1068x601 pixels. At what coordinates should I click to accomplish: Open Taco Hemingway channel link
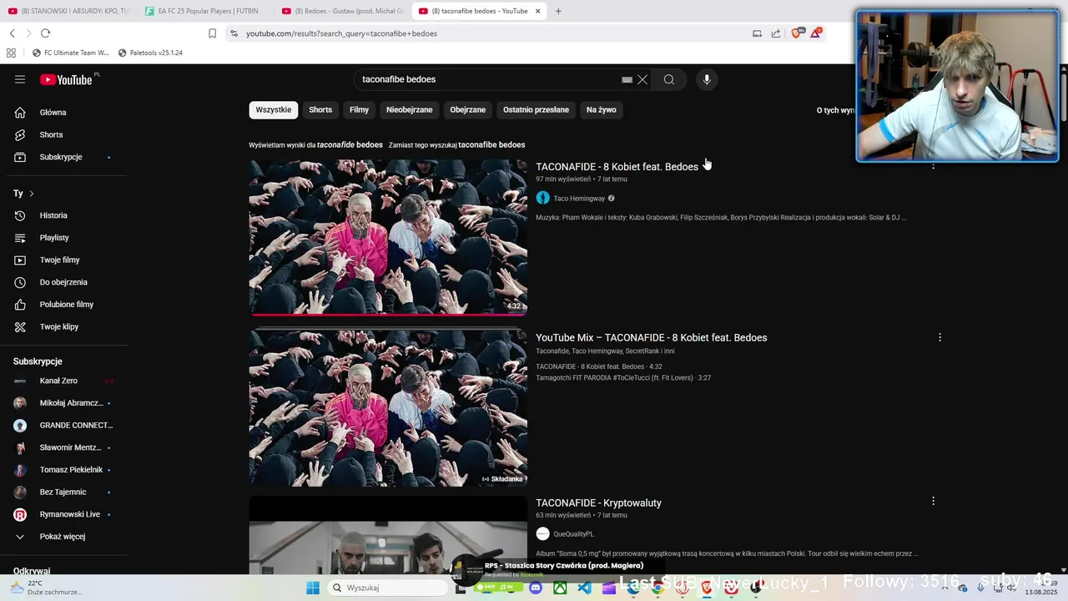tap(579, 199)
